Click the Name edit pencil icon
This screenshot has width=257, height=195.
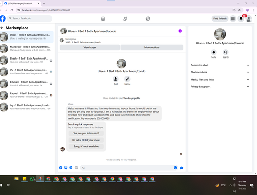[127, 79]
